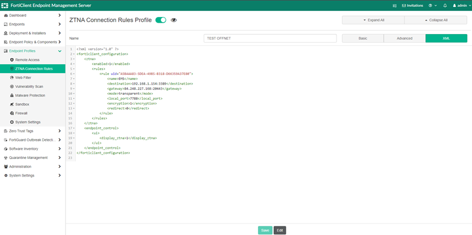
Task: Click the Endpoint Profiles icon
Action: tap(6, 51)
